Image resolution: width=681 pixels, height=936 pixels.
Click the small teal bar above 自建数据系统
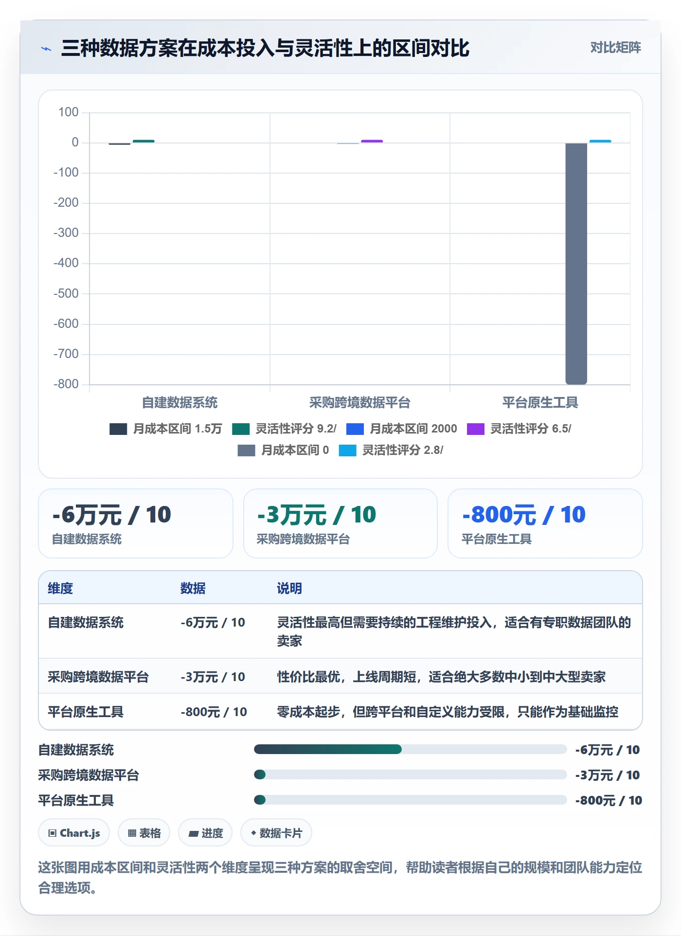[x=143, y=142]
